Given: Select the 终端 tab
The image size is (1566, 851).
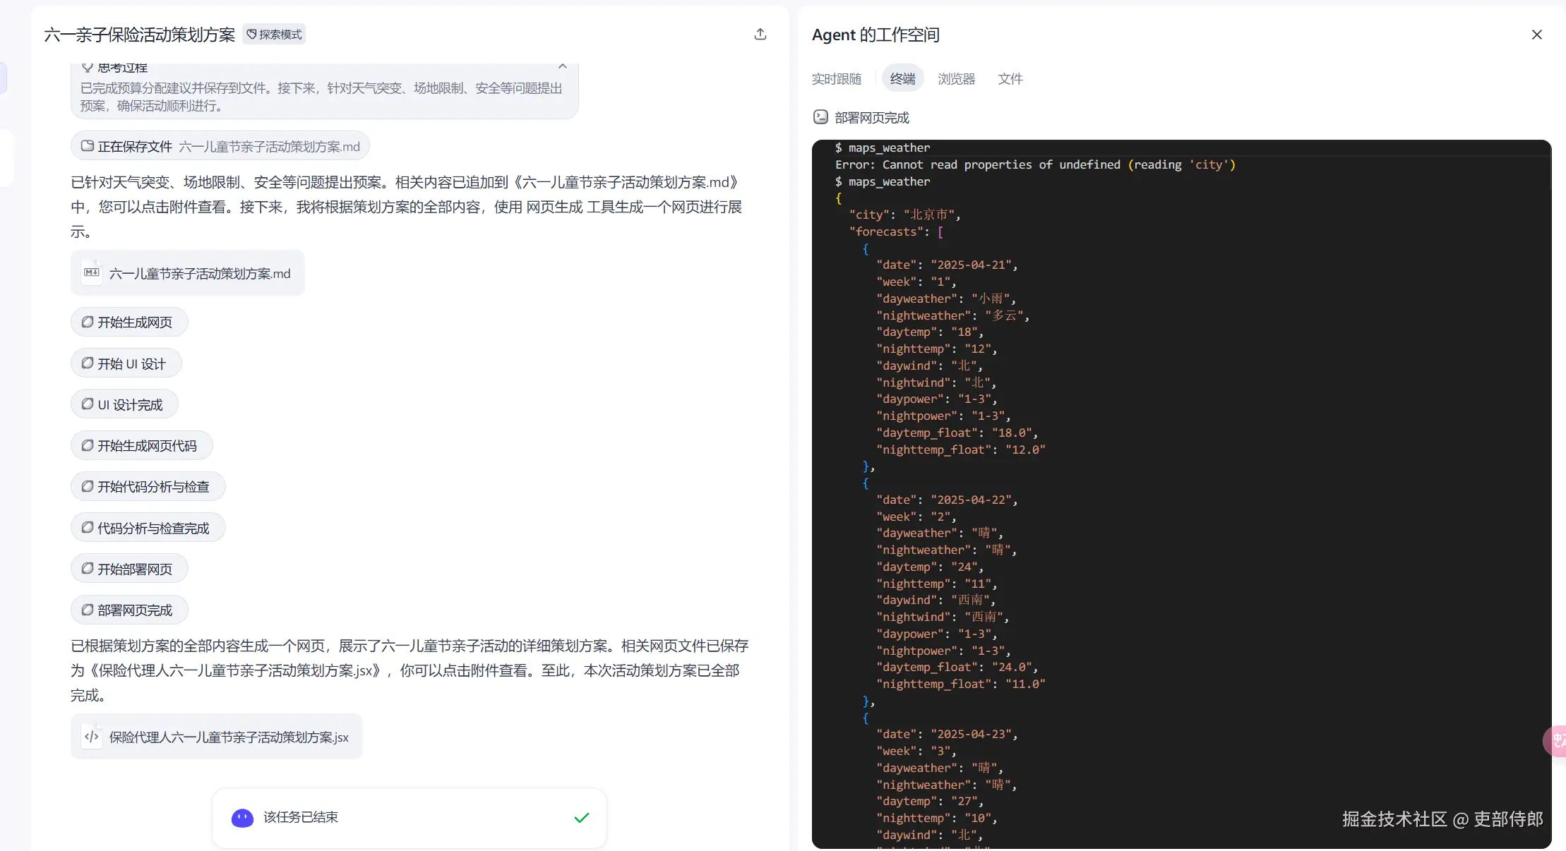Looking at the screenshot, I should pyautogui.click(x=902, y=79).
